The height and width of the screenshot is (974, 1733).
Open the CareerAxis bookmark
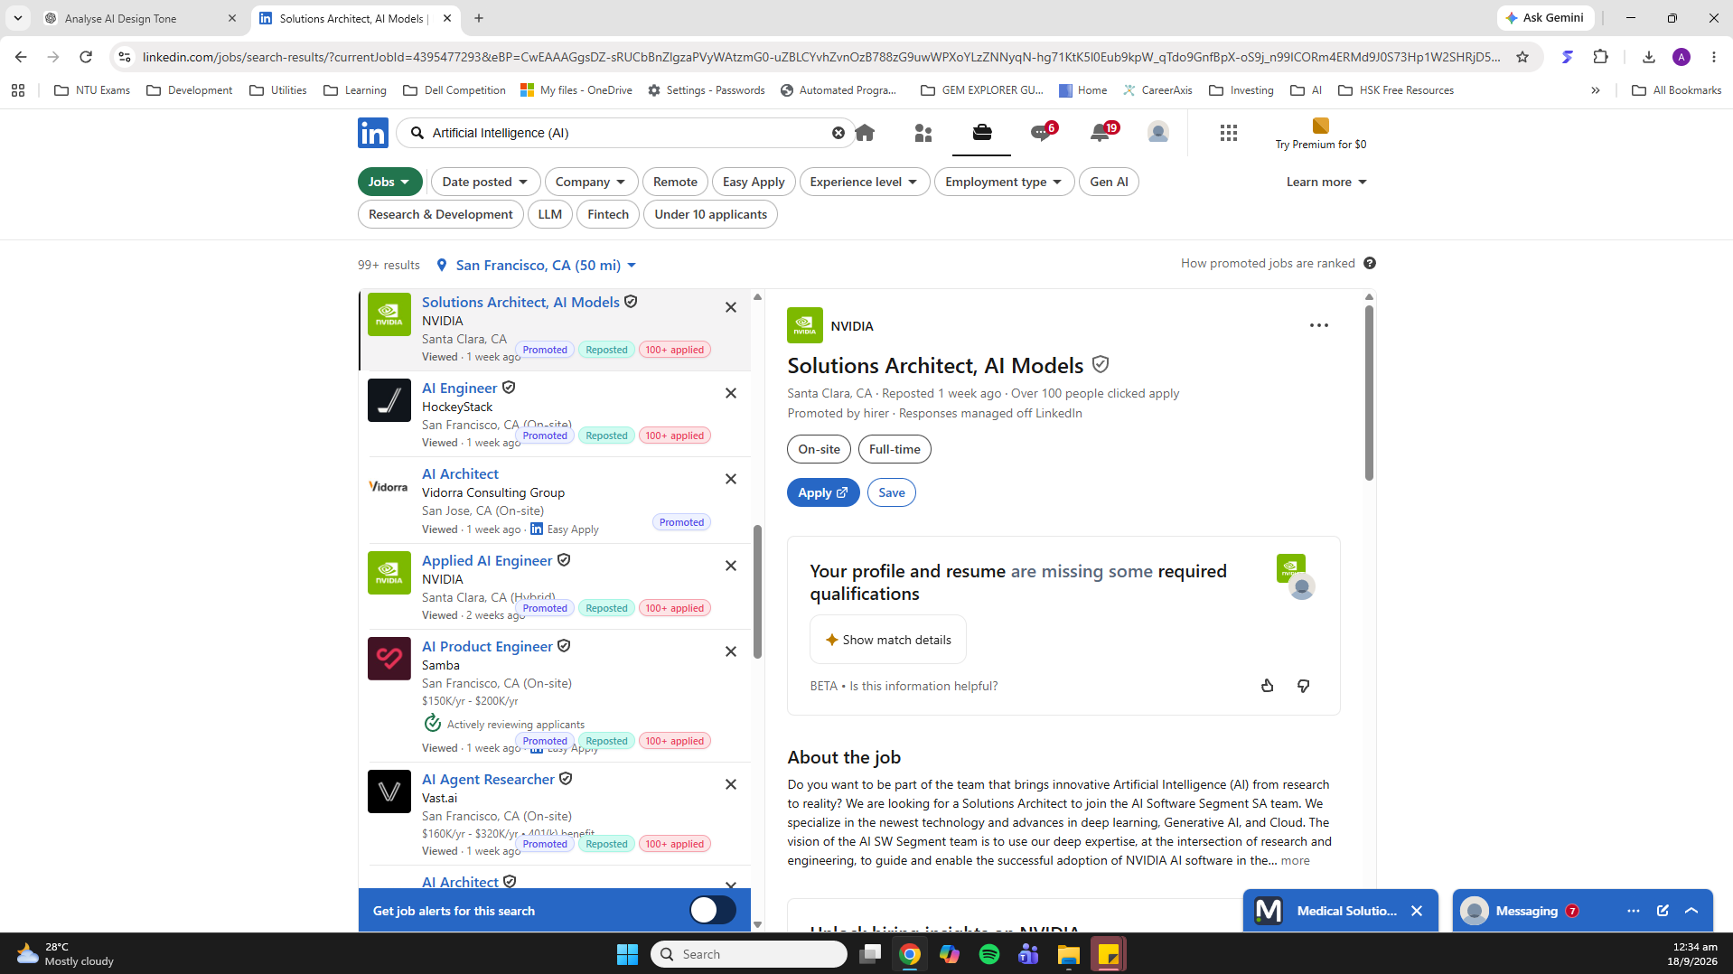click(x=1157, y=90)
